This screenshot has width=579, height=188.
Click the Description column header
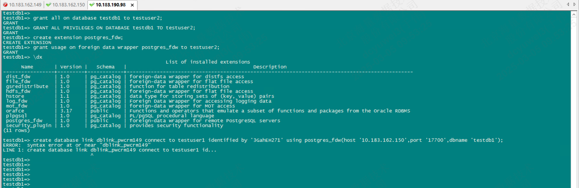[270, 67]
